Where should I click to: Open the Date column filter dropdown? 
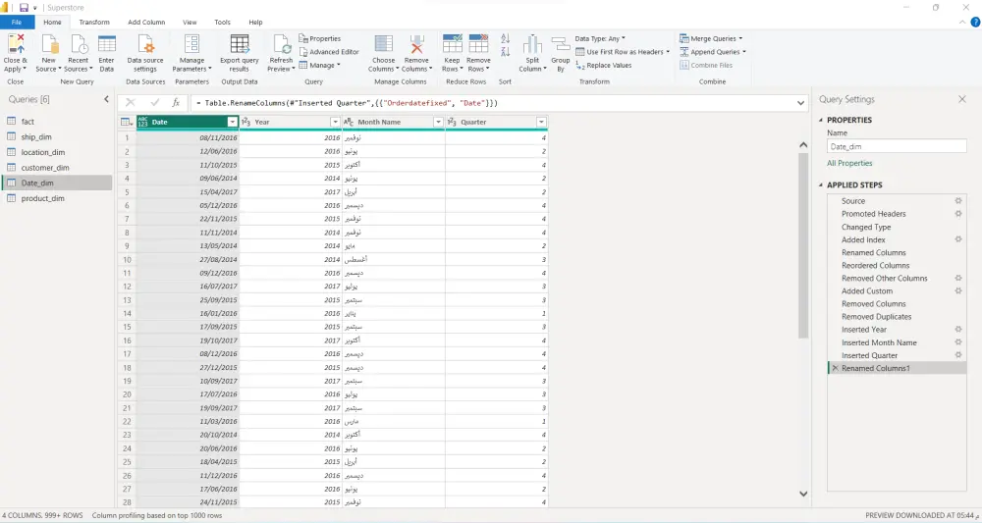point(233,122)
